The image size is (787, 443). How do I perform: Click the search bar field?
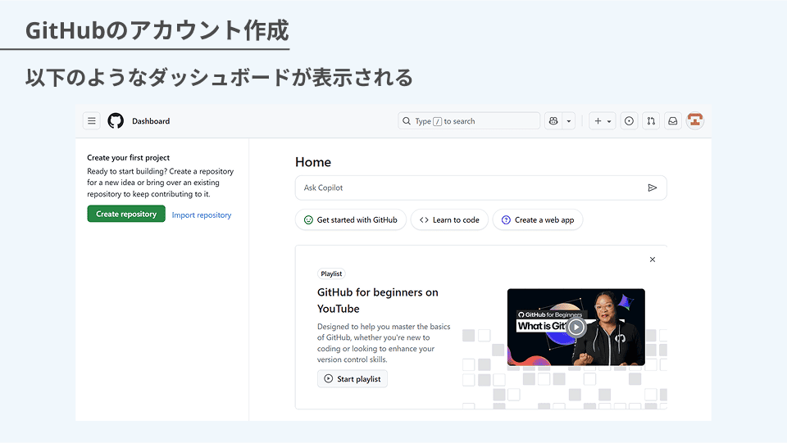click(x=469, y=120)
